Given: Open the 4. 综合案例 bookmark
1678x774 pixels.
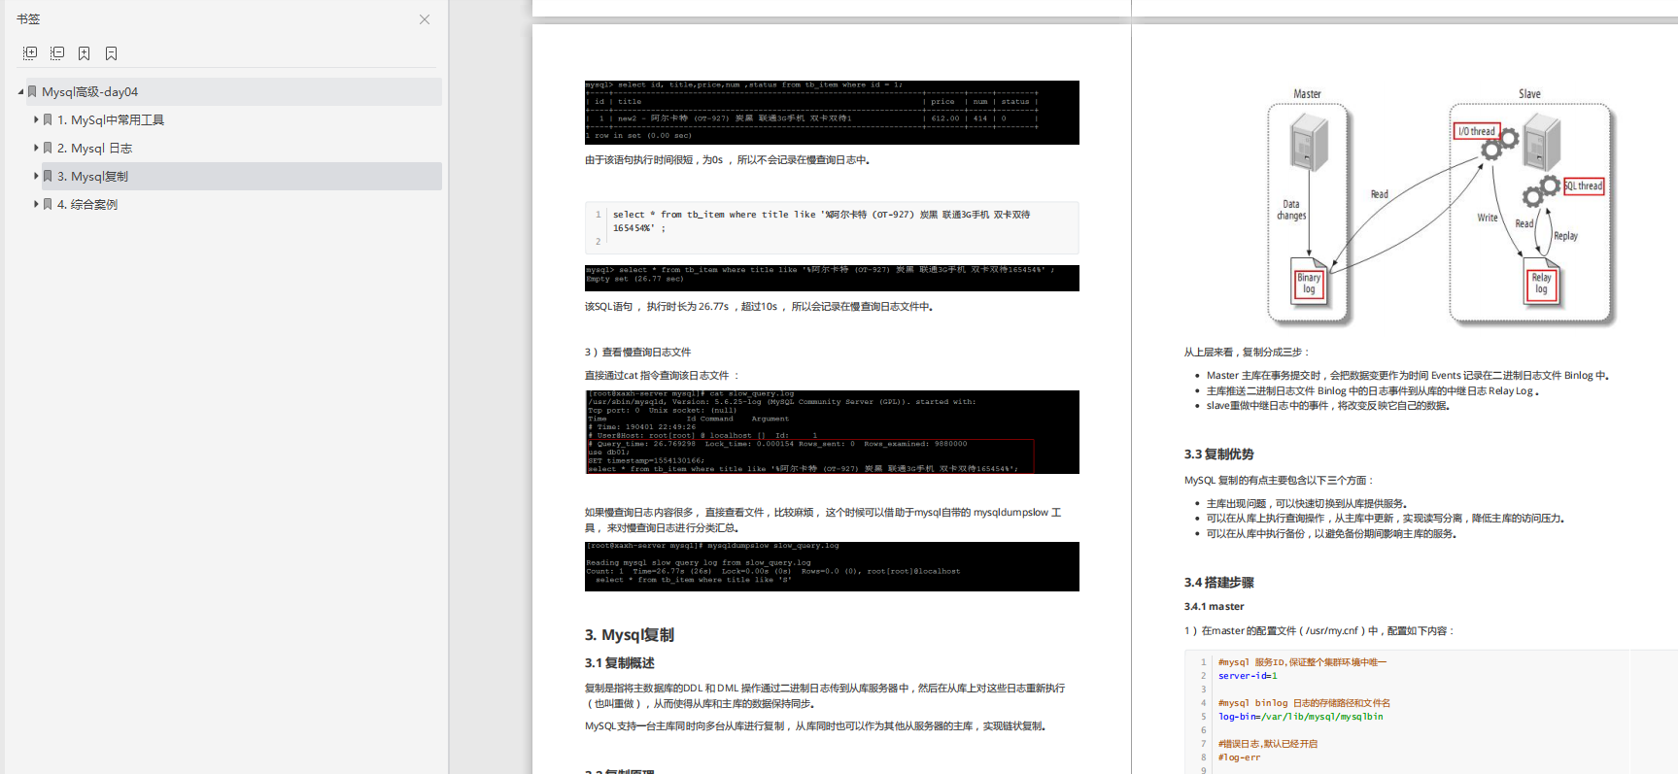Looking at the screenshot, I should [87, 205].
